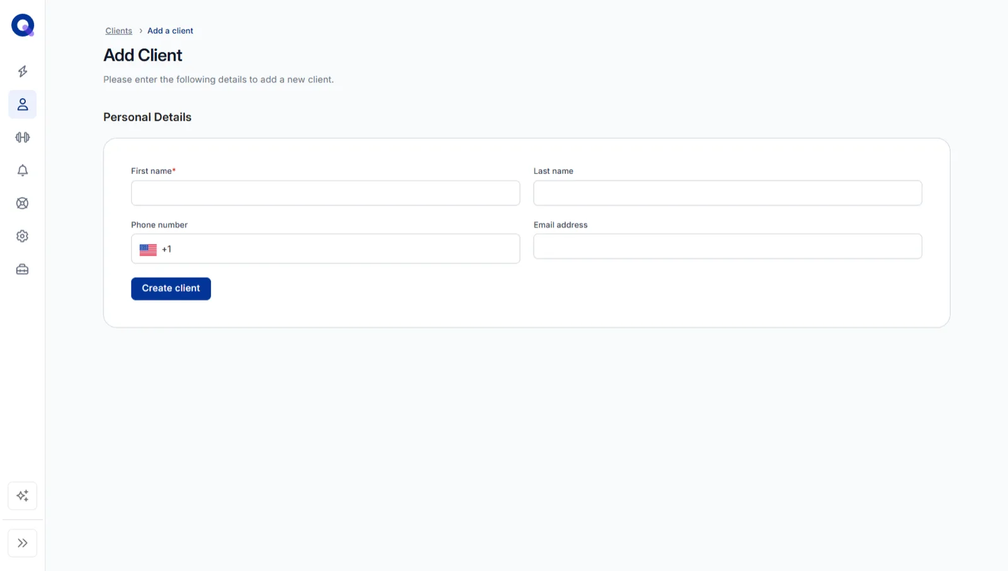Screen dimensions: 1008x571
Task: Select the Clients person icon in sidebar
Action: 23,104
